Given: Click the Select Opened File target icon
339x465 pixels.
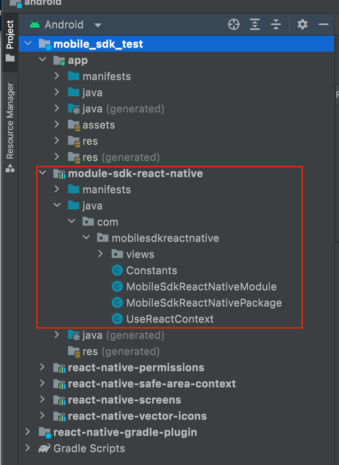Looking at the screenshot, I should [x=234, y=25].
